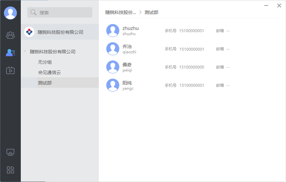Select the 无分组 group
Image resolution: width=286 pixels, height=182 pixels.
click(x=45, y=62)
